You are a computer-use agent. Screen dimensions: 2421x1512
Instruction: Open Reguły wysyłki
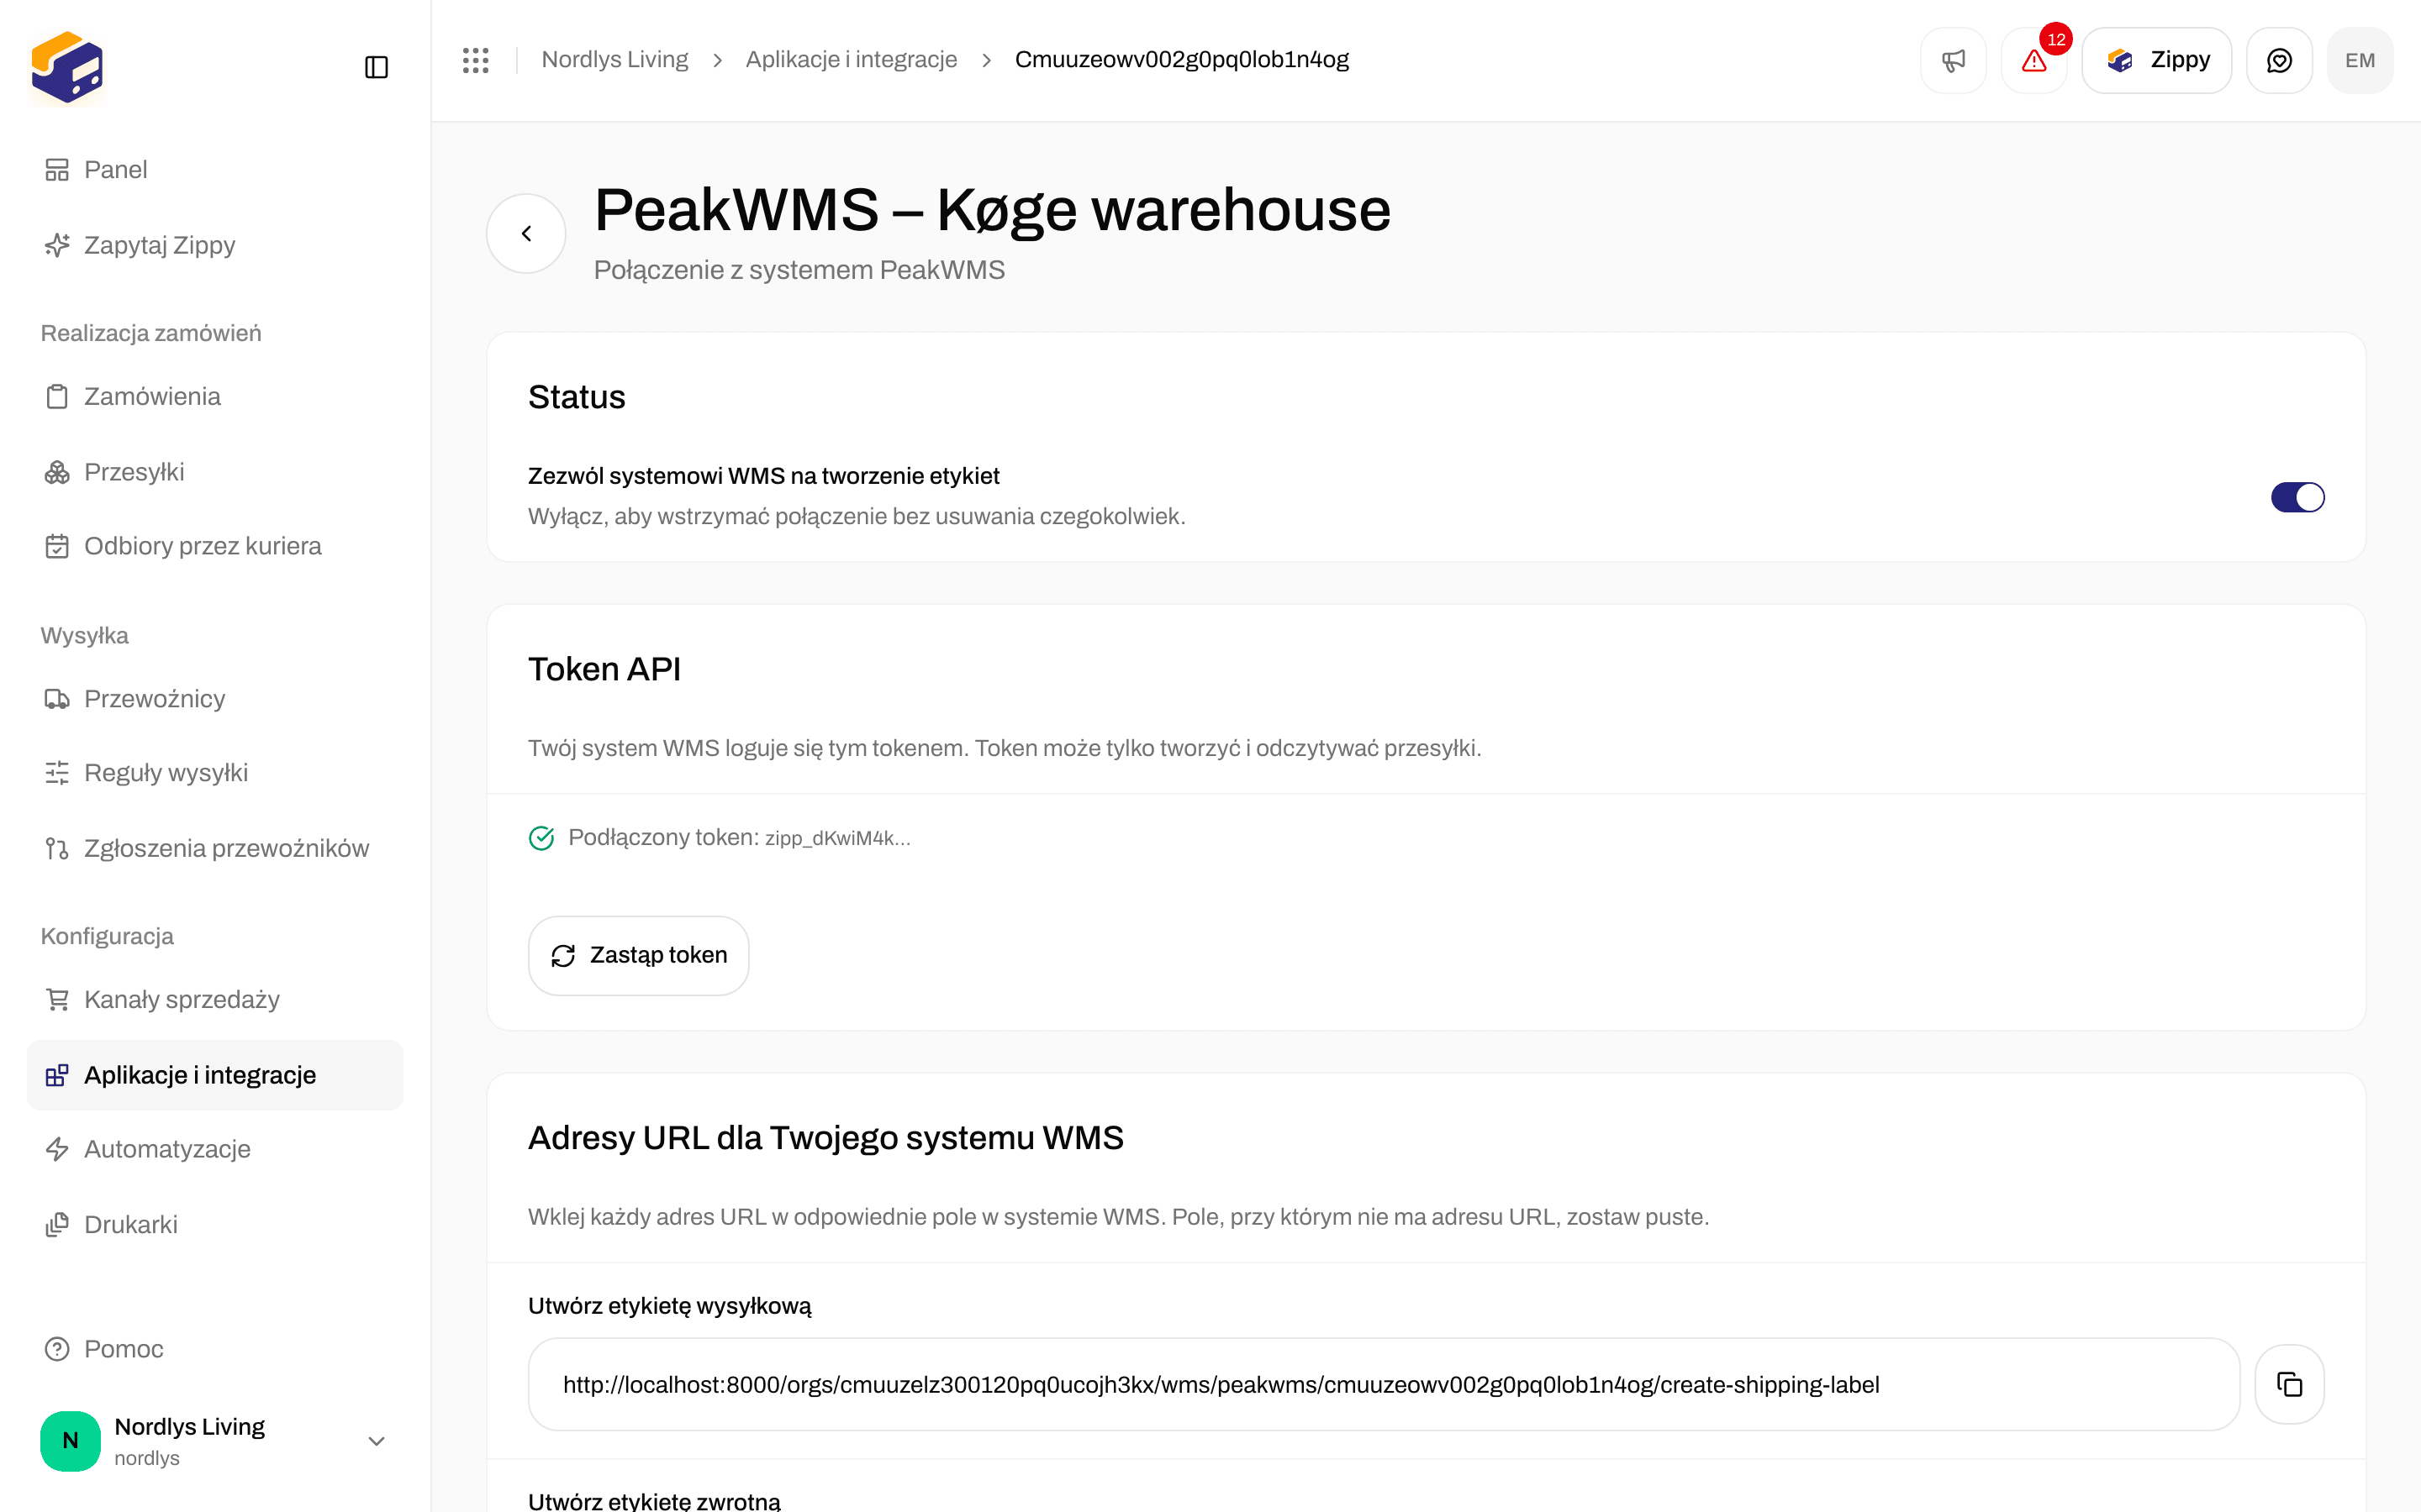pos(215,773)
